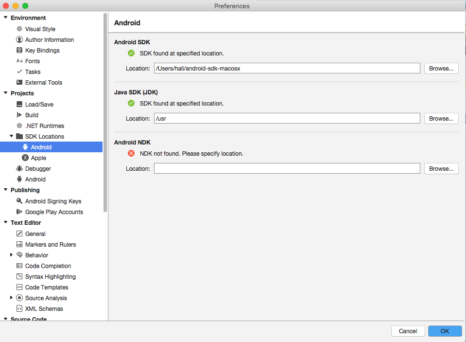This screenshot has height=342, width=466.
Task: Expand the Behavior subsection
Action: click(12, 255)
